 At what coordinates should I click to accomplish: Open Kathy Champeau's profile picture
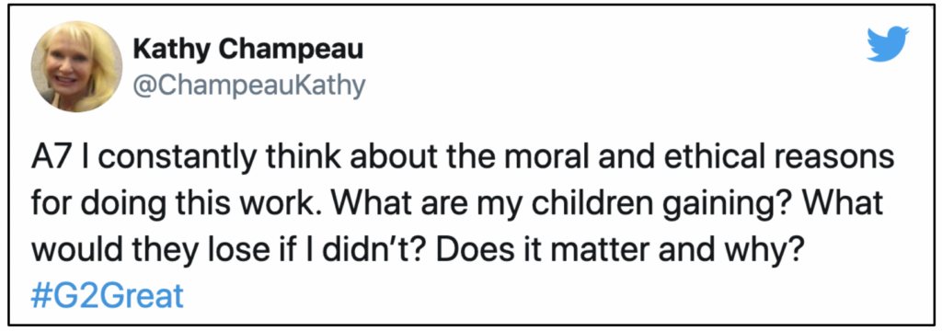tap(77, 67)
